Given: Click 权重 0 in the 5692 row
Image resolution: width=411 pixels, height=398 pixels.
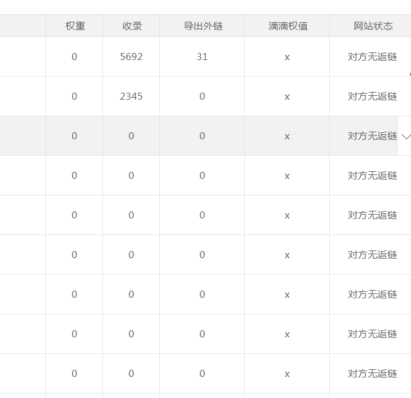Looking at the screenshot, I should tap(74, 57).
